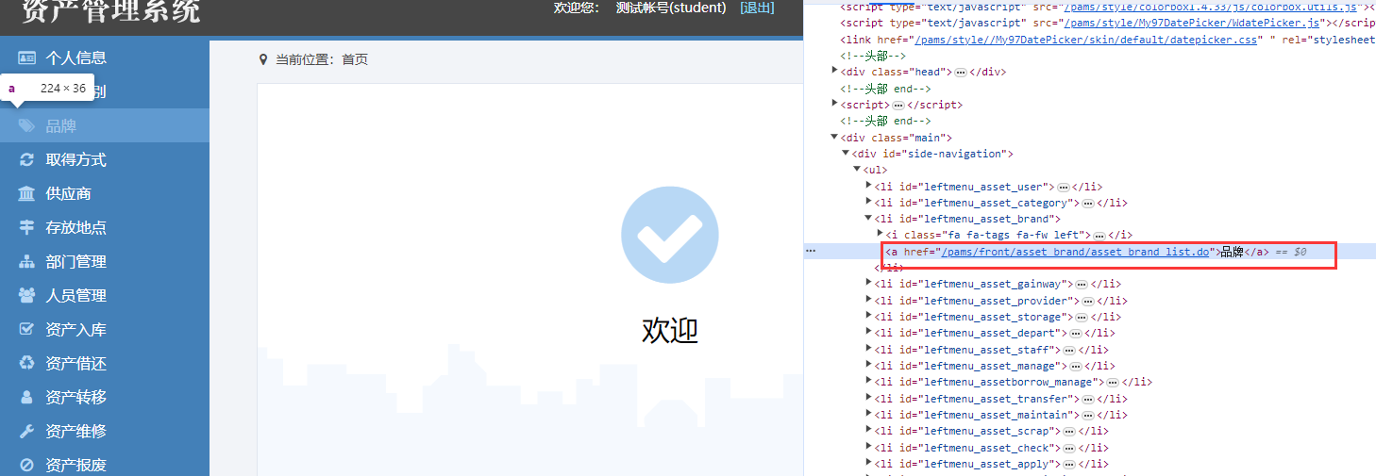Viewport: 1376px width, 476px height.
Task: Expand the leftmenu_asset_user li node
Action: tap(868, 186)
